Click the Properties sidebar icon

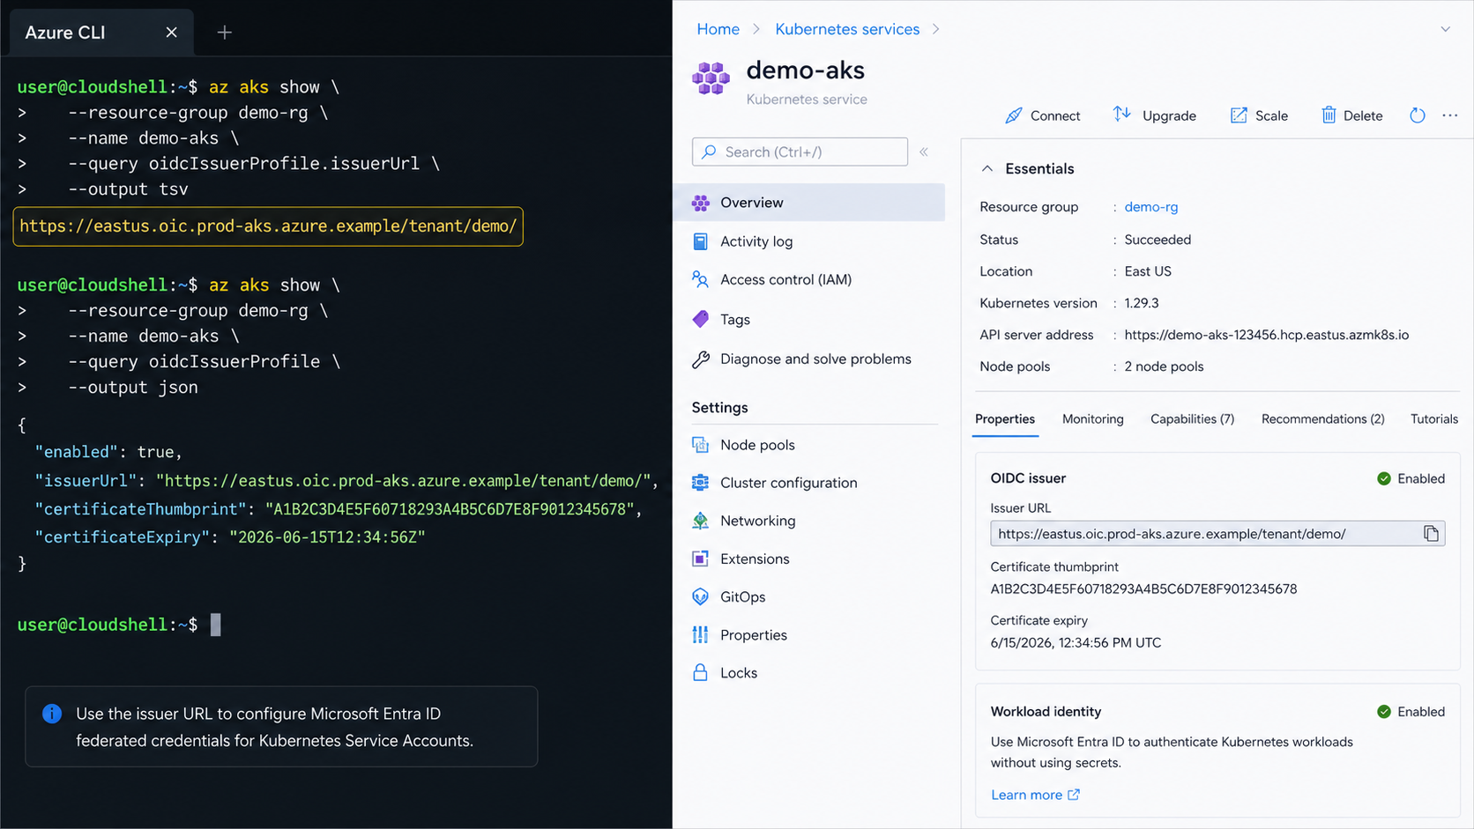pos(701,634)
